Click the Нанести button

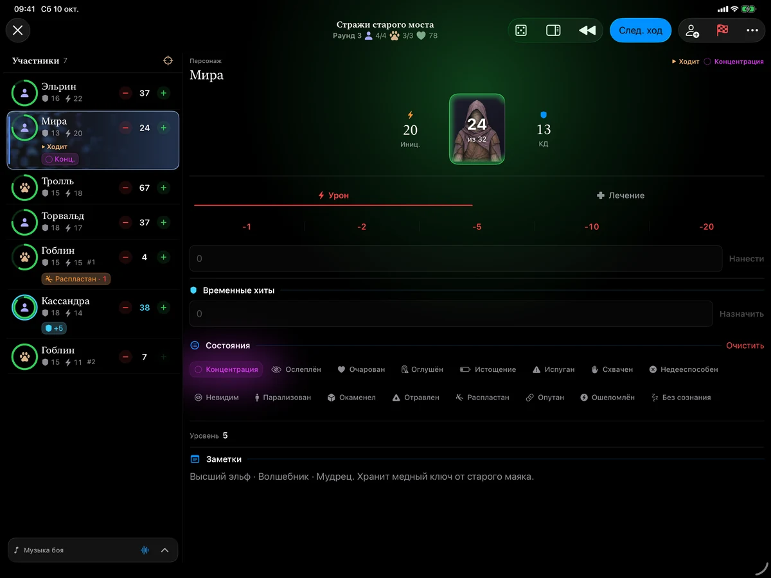pos(747,258)
